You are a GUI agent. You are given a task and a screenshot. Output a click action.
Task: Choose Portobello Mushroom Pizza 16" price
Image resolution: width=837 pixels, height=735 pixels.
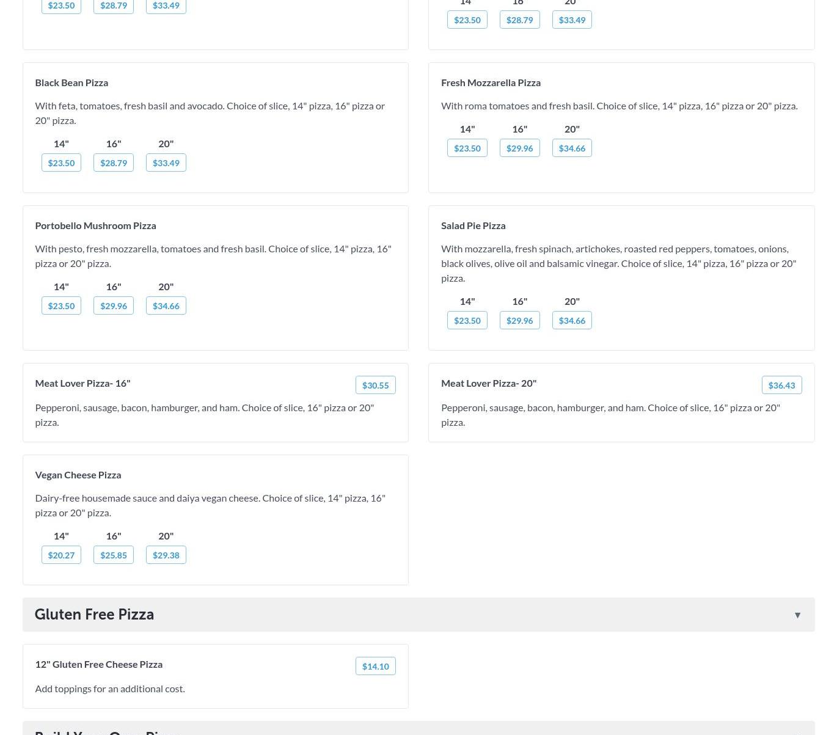click(x=114, y=305)
